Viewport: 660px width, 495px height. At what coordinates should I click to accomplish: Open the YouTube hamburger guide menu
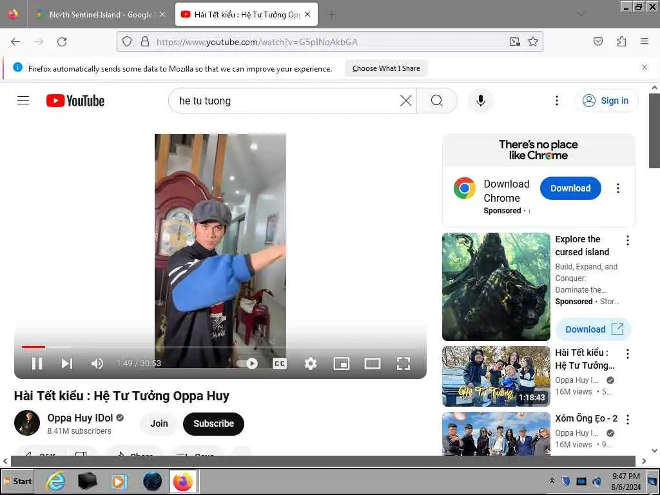point(23,101)
